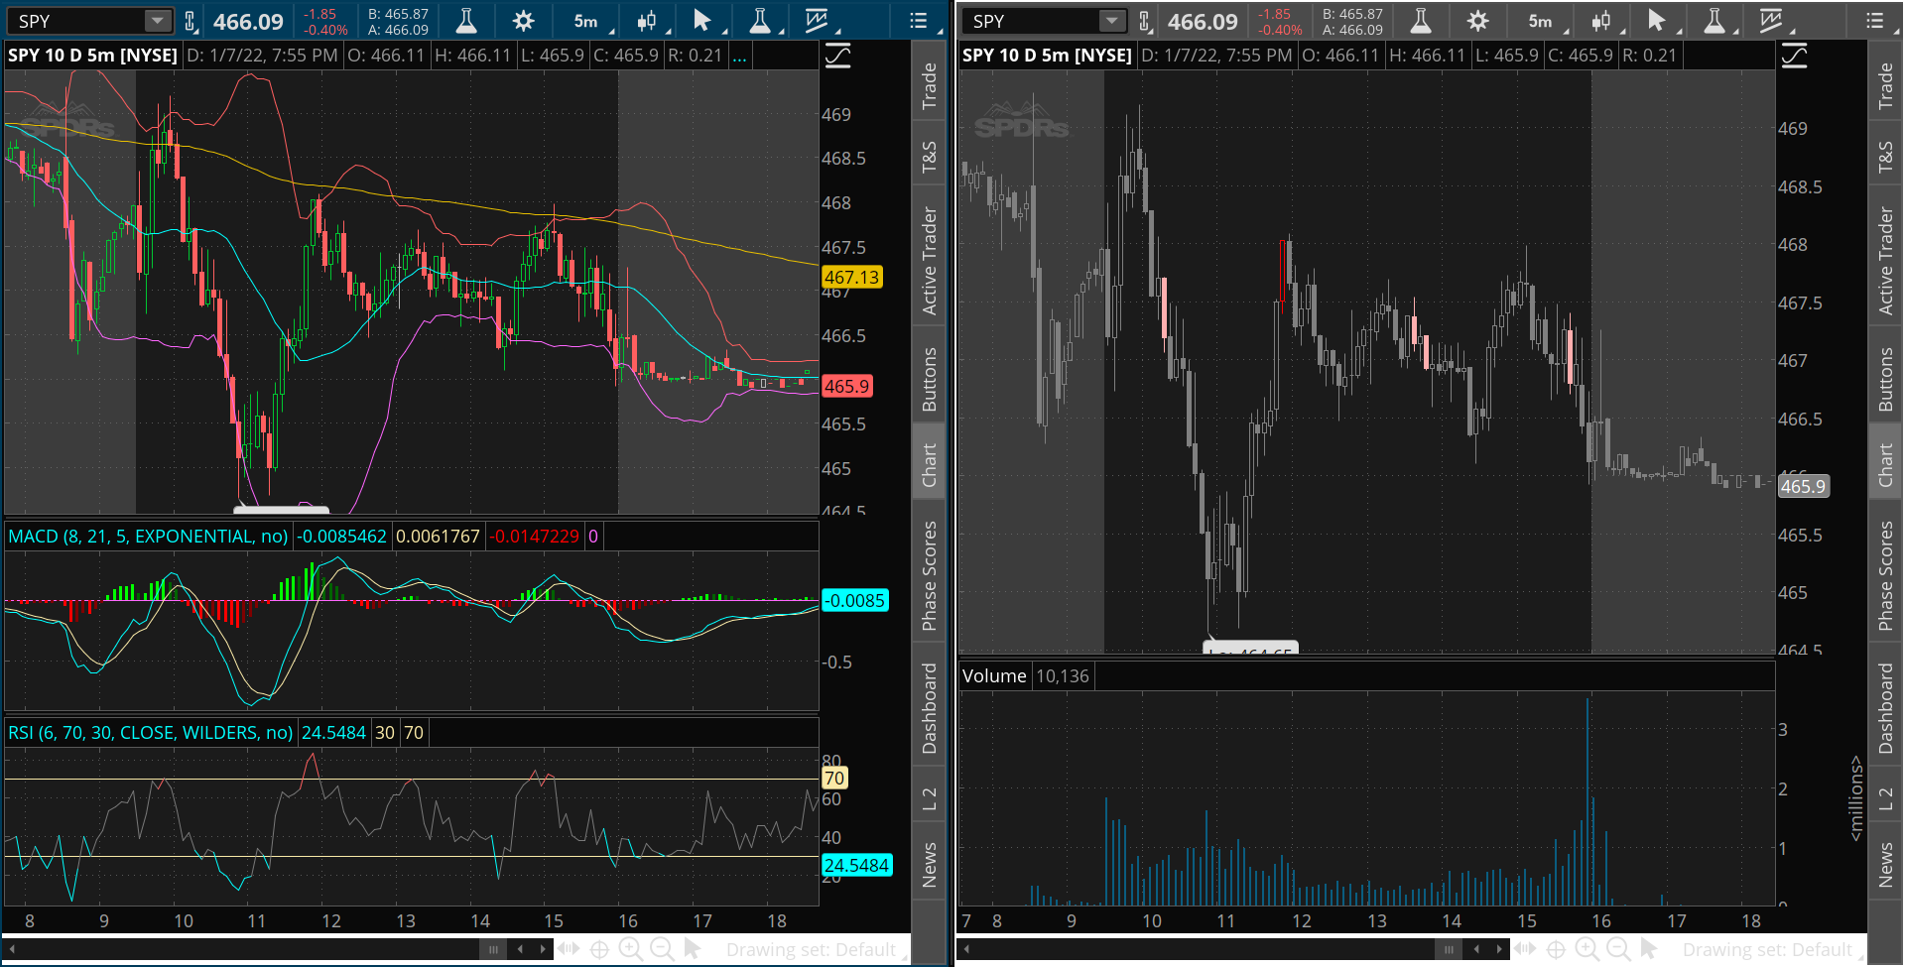Click cyan 24.5484 RSI value bubble

(x=856, y=866)
